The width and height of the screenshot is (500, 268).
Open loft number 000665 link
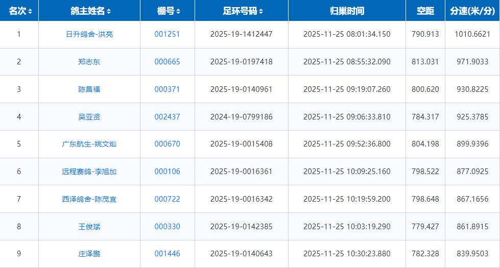tap(167, 62)
